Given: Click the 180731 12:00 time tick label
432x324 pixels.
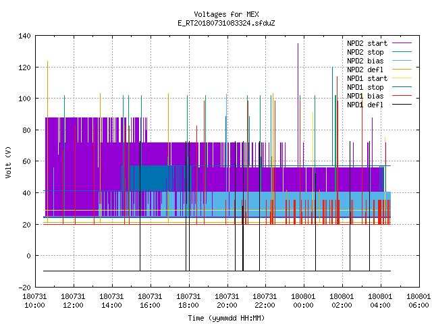Looking at the screenshot, I should tap(73, 301).
